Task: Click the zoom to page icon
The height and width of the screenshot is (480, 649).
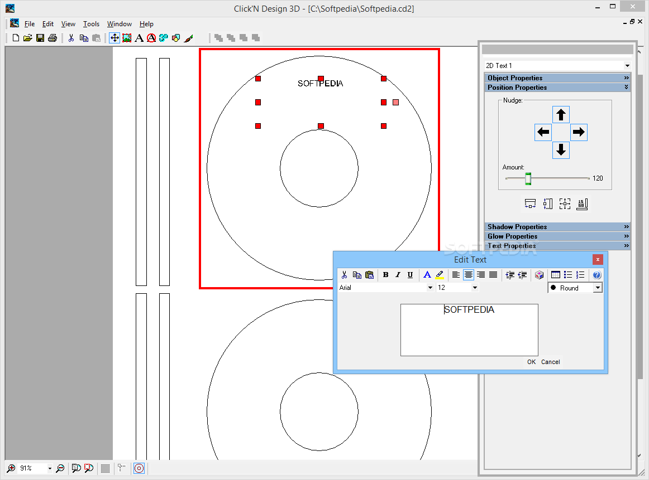Action: (76, 468)
